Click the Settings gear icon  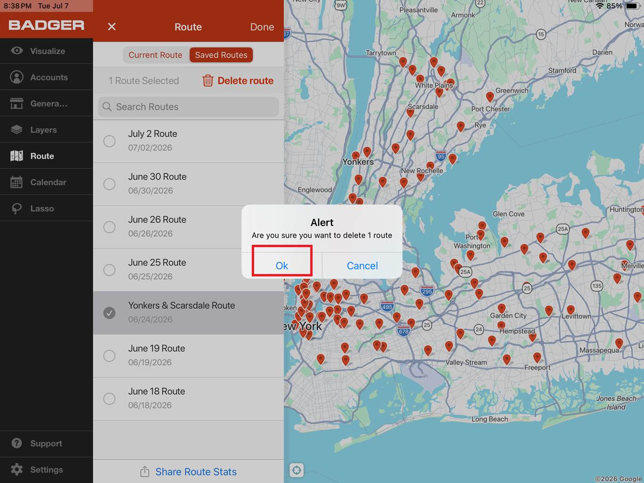tap(17, 469)
